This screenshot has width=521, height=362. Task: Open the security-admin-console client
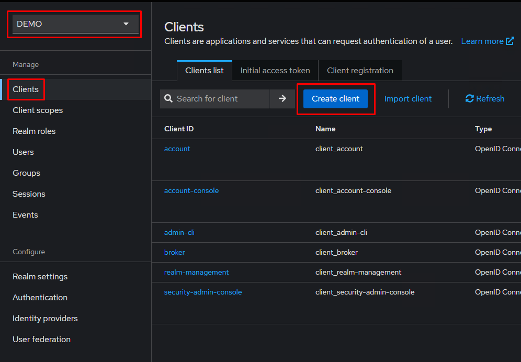pos(203,292)
